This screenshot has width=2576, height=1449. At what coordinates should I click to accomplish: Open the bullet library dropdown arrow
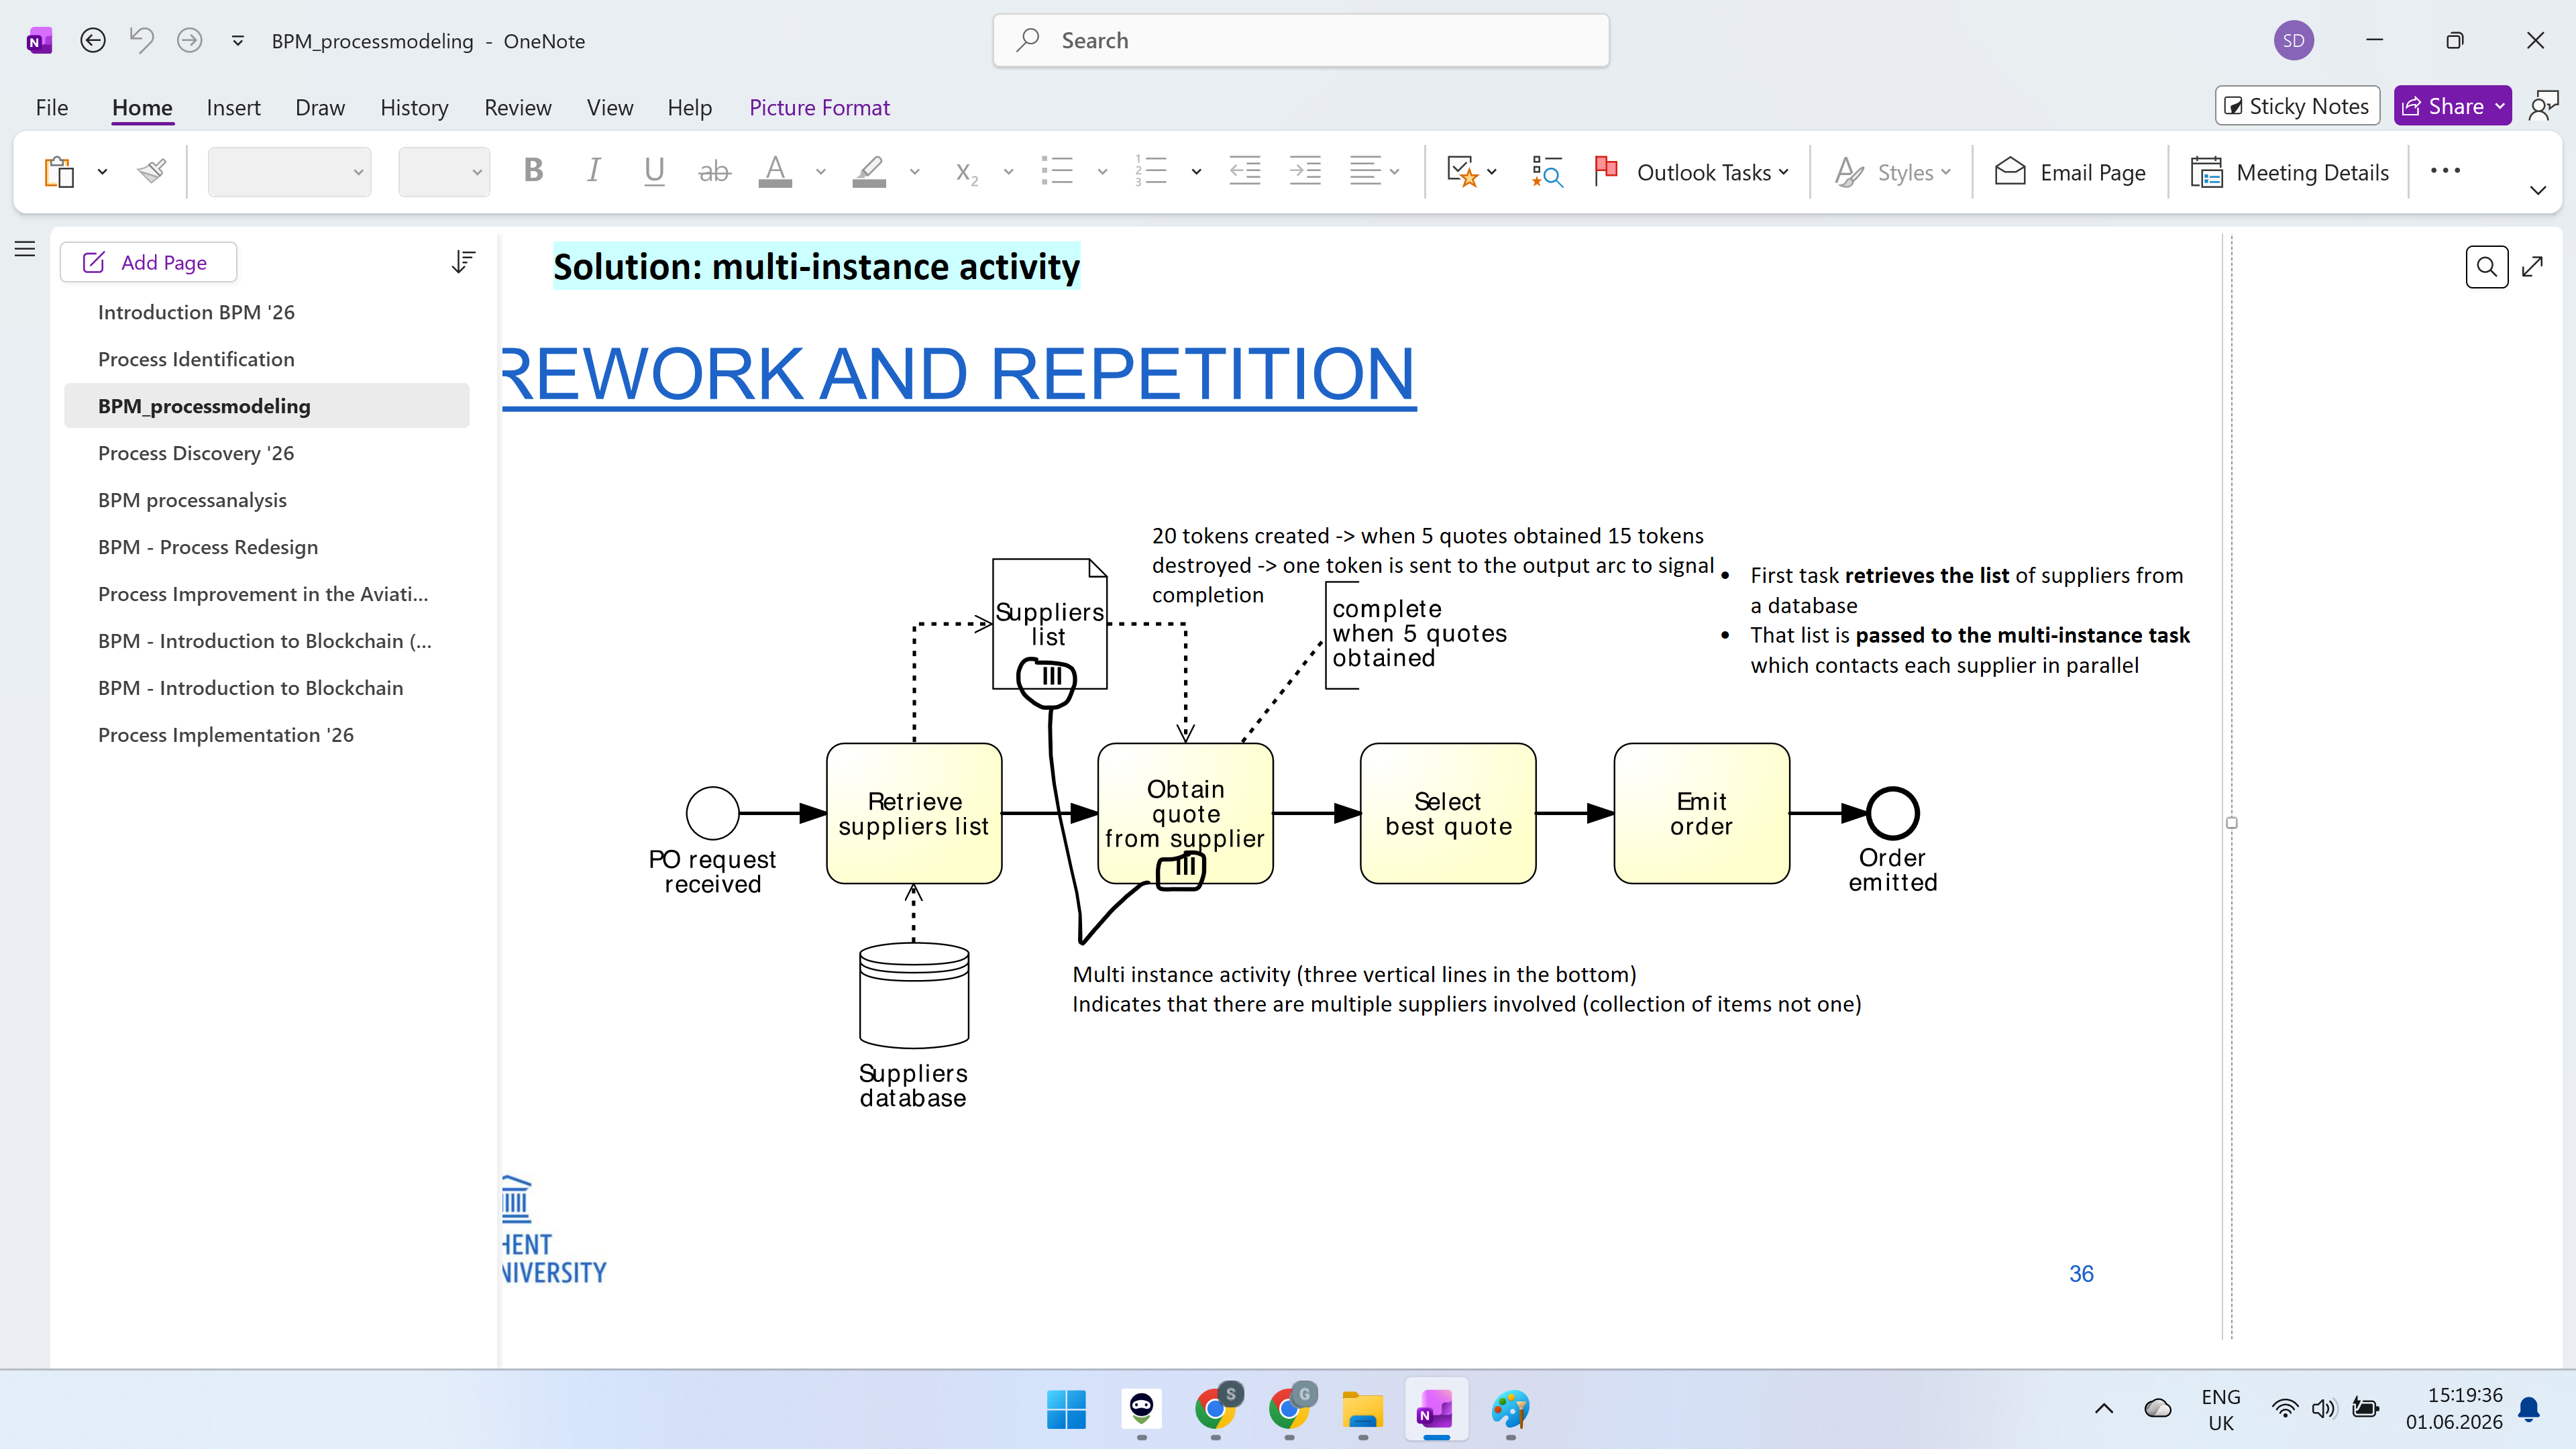coord(1103,172)
